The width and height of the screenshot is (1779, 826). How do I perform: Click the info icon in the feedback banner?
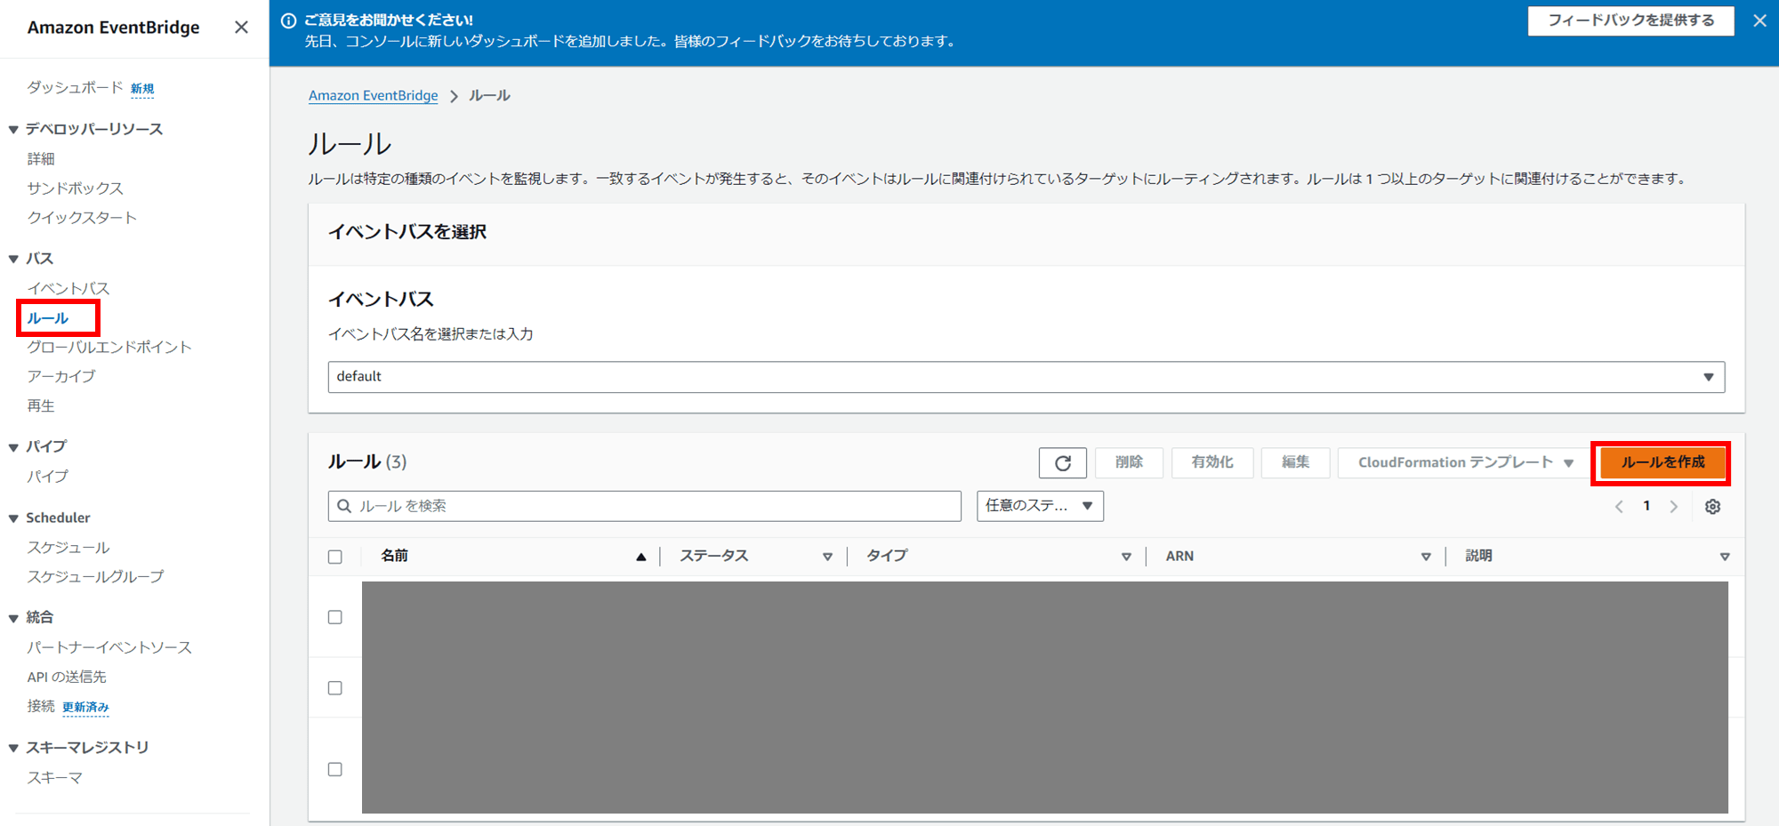(x=288, y=20)
